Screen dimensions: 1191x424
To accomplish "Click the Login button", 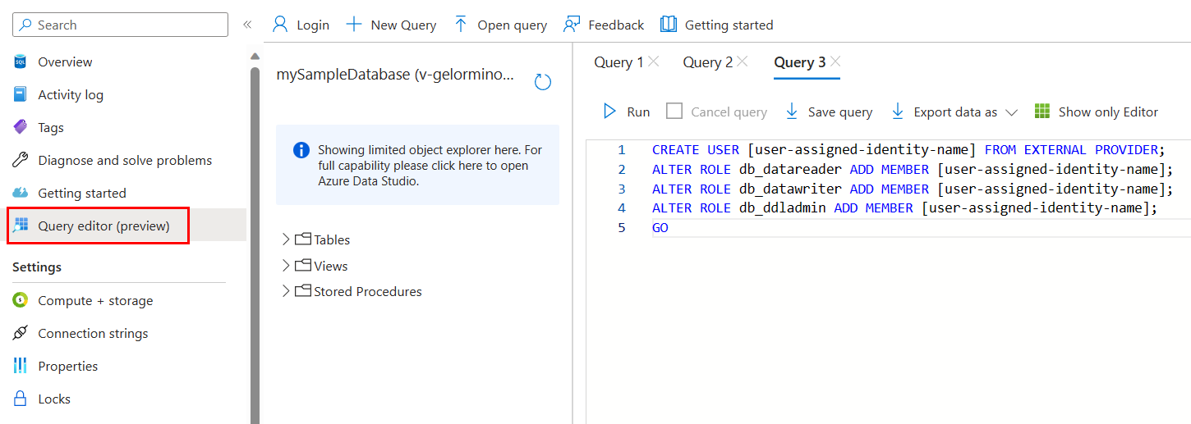I will (x=301, y=25).
